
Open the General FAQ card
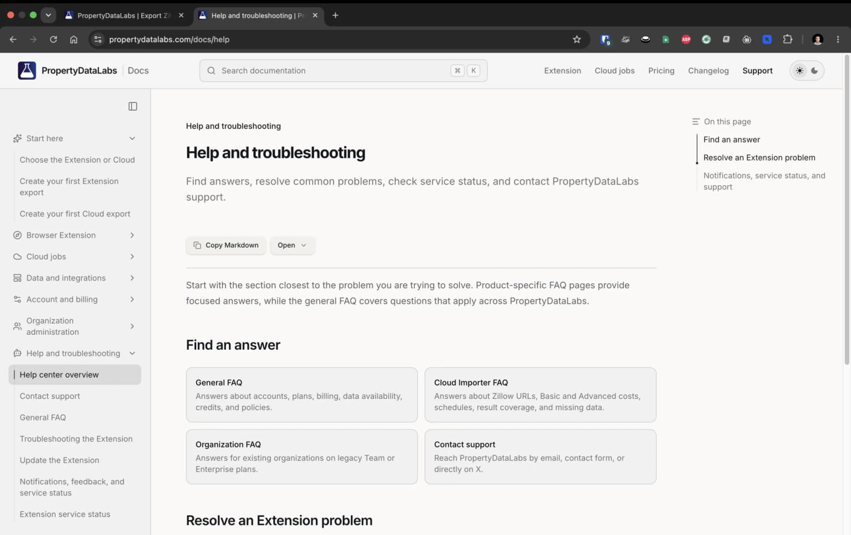pyautogui.click(x=302, y=395)
